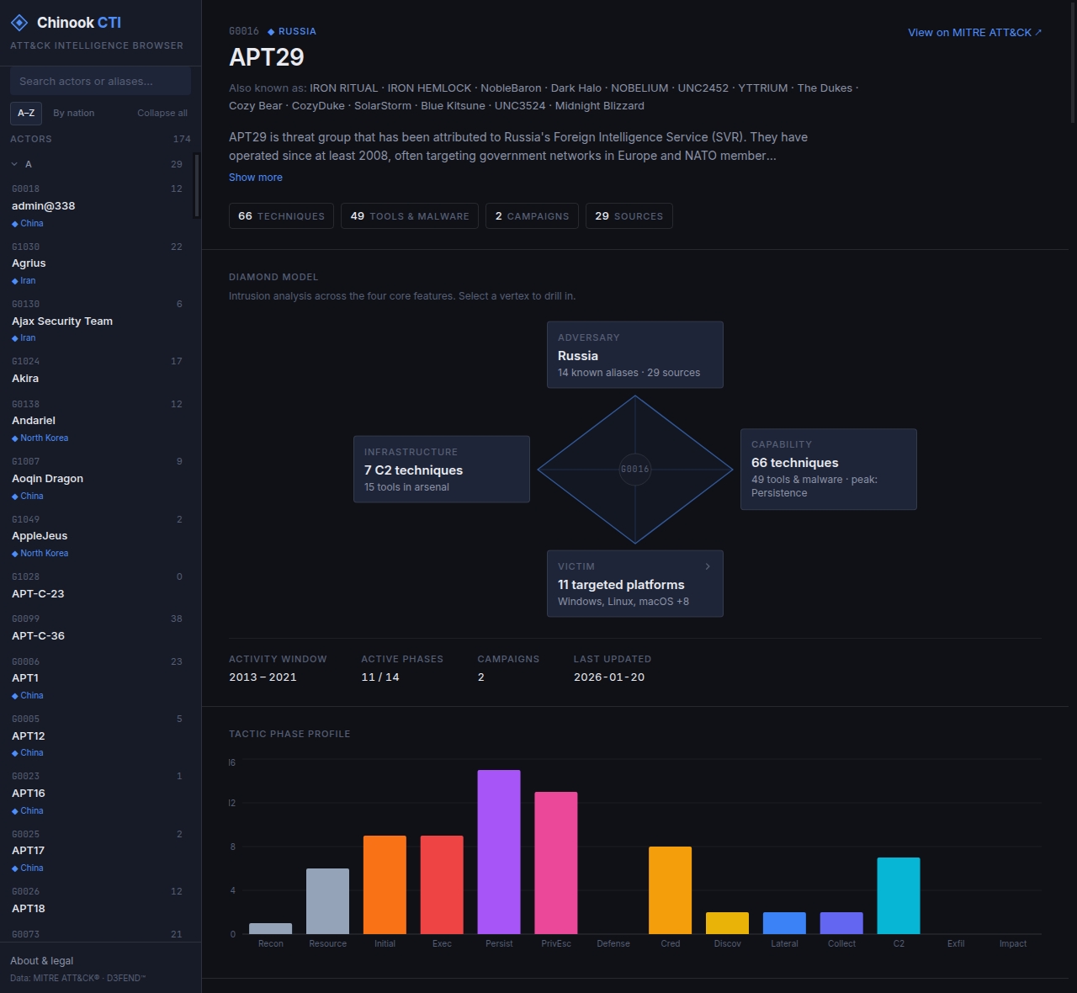Collapse the A group chevron
Image resolution: width=1077 pixels, height=993 pixels.
tap(14, 164)
